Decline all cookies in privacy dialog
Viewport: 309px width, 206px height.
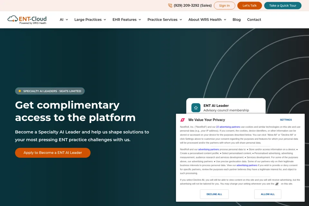coord(214,194)
